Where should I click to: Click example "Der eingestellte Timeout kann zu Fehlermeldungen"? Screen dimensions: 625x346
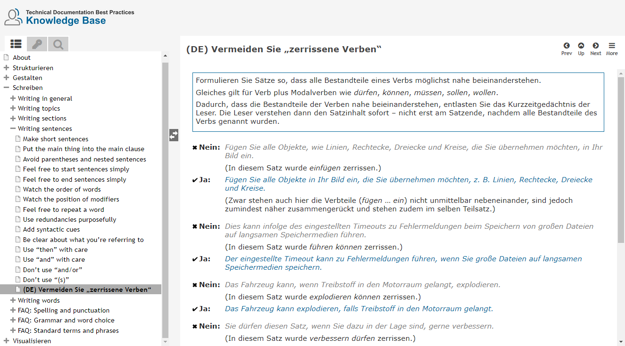pos(403,263)
